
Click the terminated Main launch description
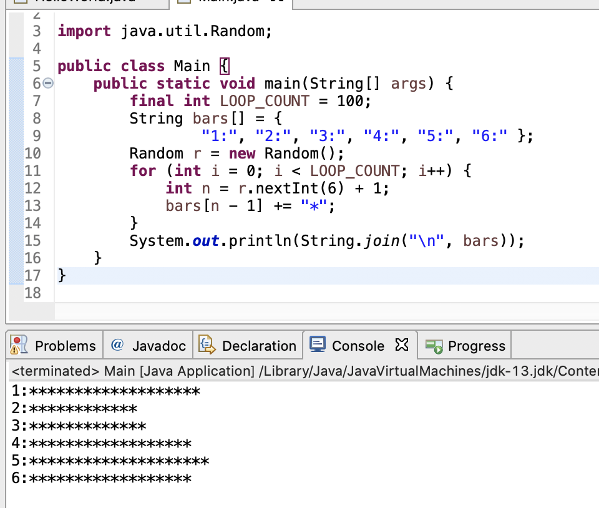pos(305,371)
